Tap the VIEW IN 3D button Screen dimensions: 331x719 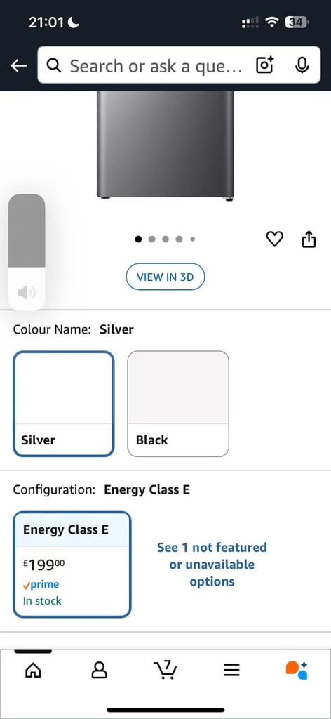(165, 277)
